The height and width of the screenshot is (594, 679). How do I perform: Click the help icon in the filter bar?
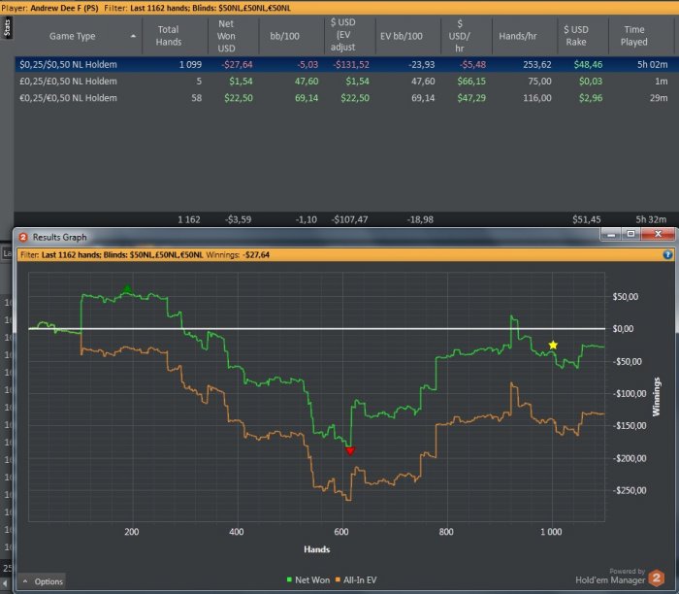tap(667, 254)
